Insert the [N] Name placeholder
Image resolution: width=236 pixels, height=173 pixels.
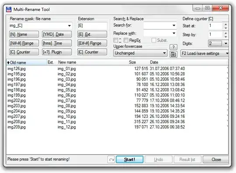pos(24,34)
